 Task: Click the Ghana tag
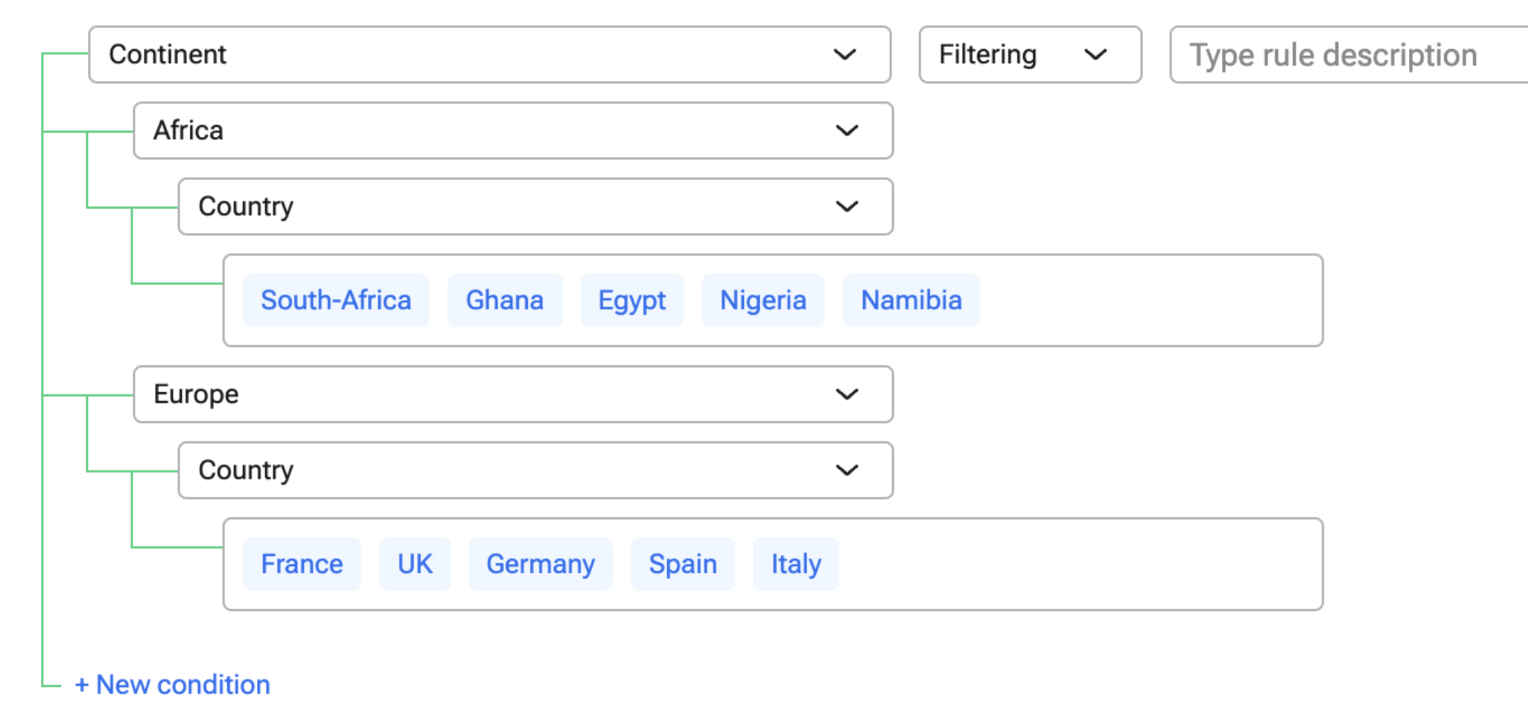pos(504,300)
